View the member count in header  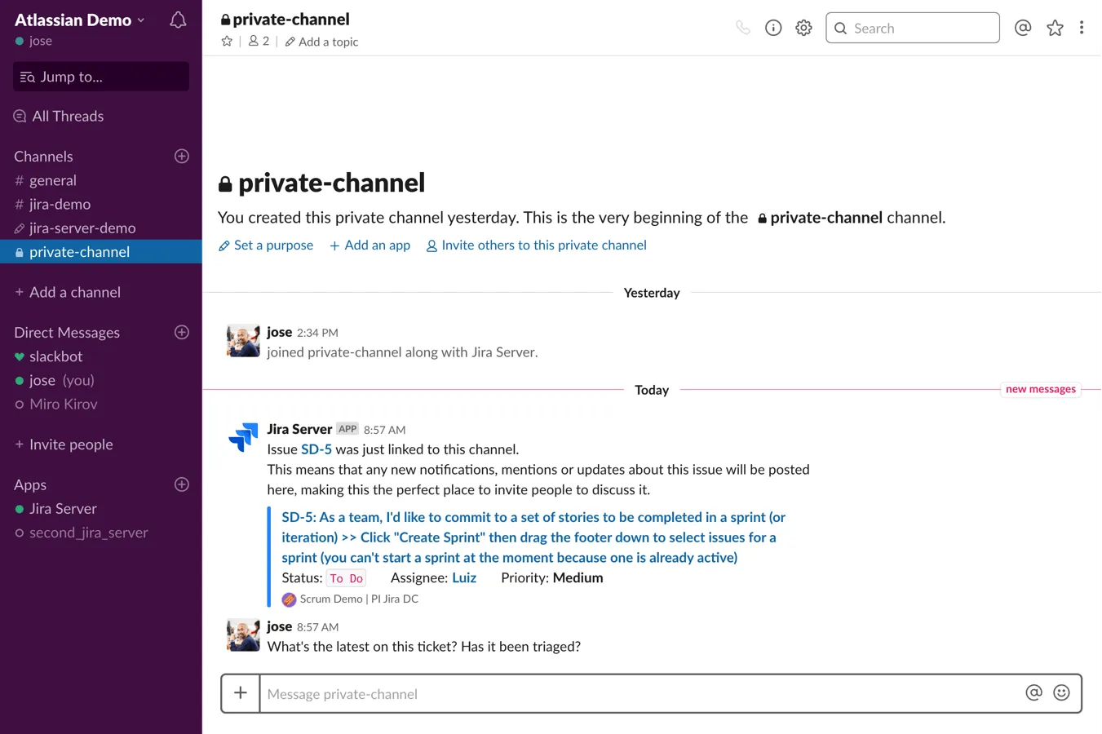259,41
